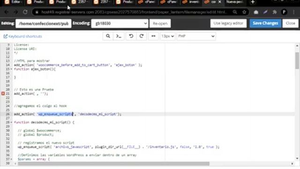Click the 'function decodecms_mi_script()' line

[x=44, y=122]
